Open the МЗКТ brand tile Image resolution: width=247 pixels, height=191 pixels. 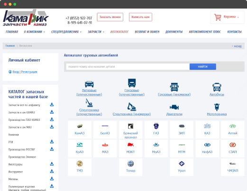tap(130, 148)
